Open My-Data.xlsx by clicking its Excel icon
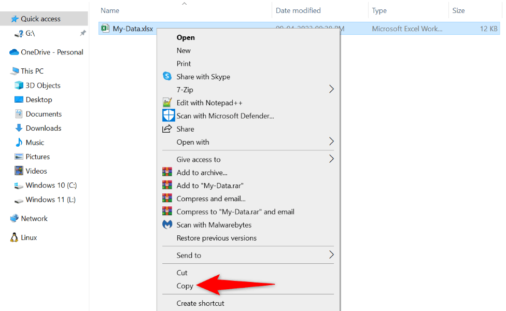The image size is (506, 311). coord(106,29)
